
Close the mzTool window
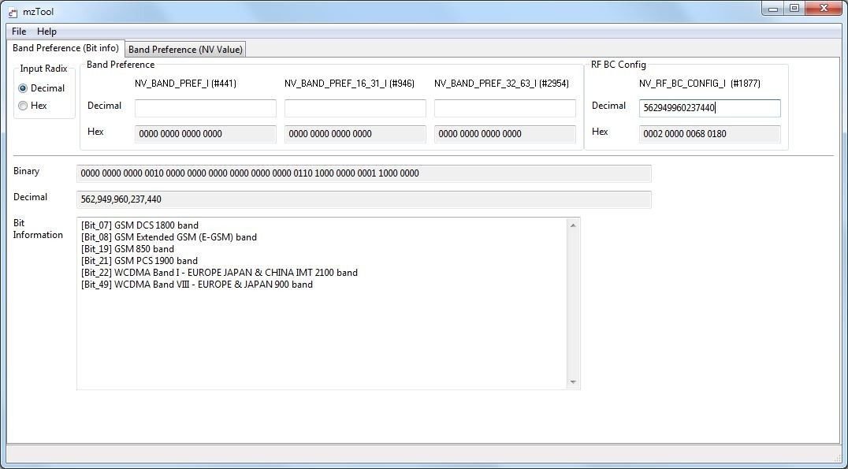coord(824,9)
